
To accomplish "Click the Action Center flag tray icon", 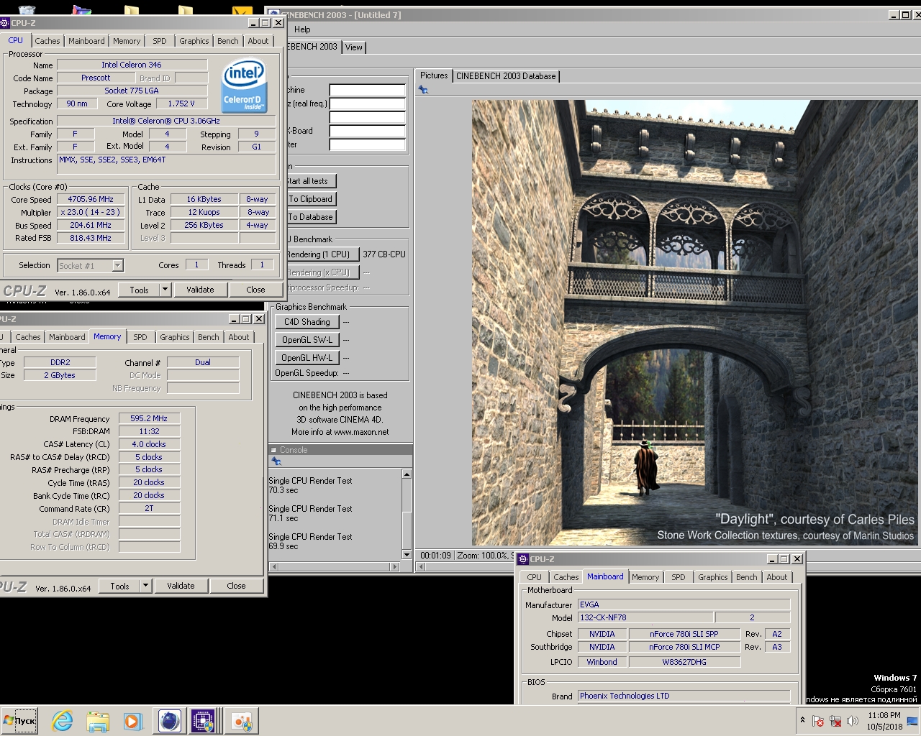I will pyautogui.click(x=818, y=721).
